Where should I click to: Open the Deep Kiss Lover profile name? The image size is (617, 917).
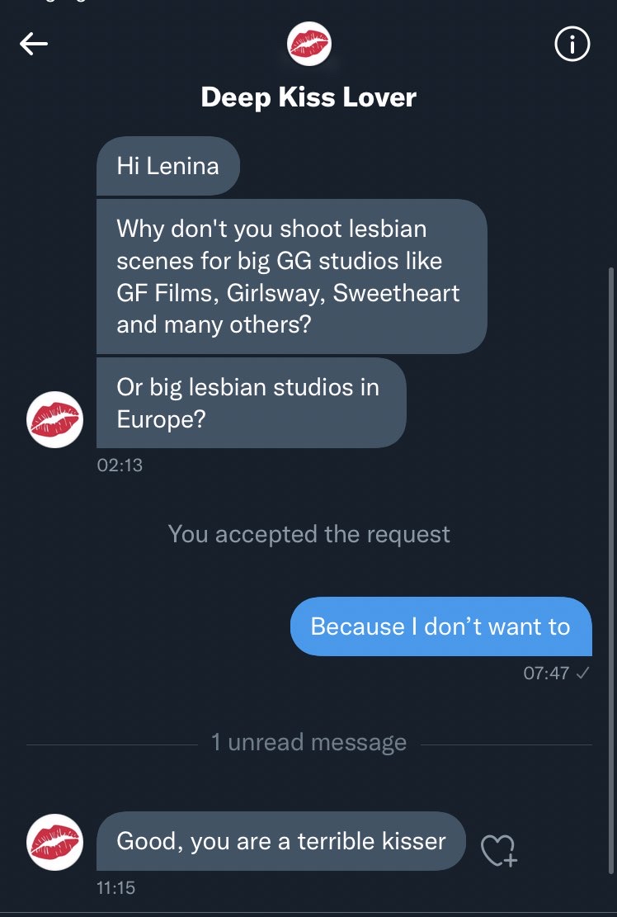pyautogui.click(x=308, y=97)
